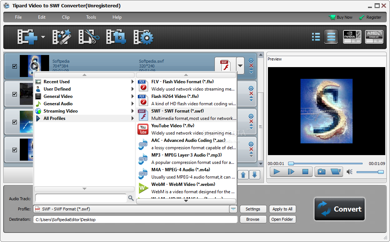Click the Add File toolbar icon
390x242 pixels.
pyautogui.click(x=27, y=37)
